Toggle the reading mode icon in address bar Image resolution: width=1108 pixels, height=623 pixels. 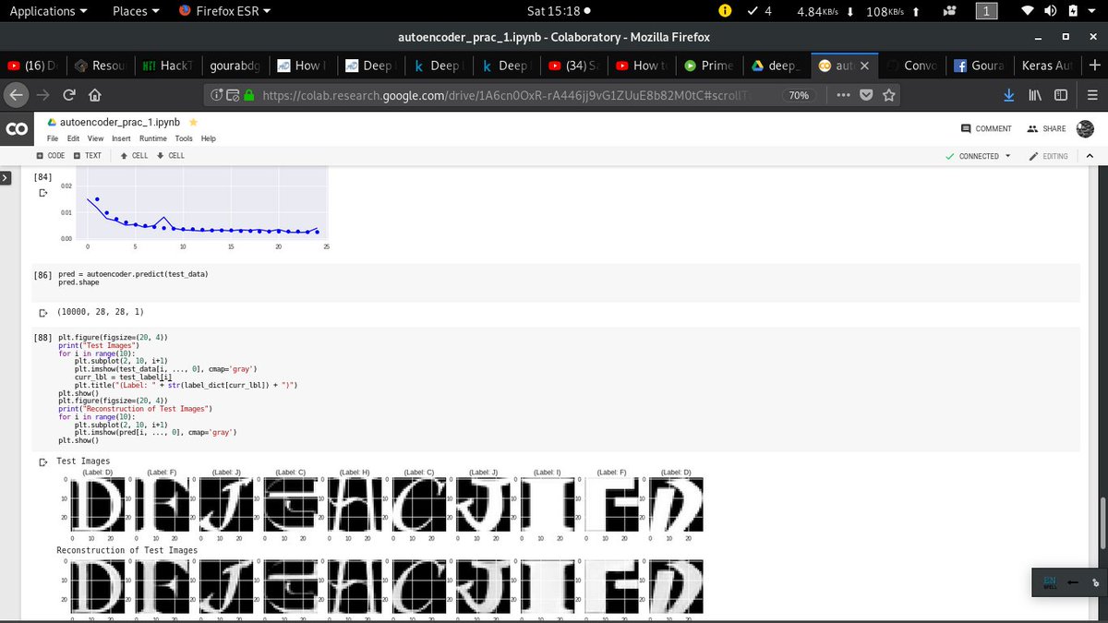point(231,94)
